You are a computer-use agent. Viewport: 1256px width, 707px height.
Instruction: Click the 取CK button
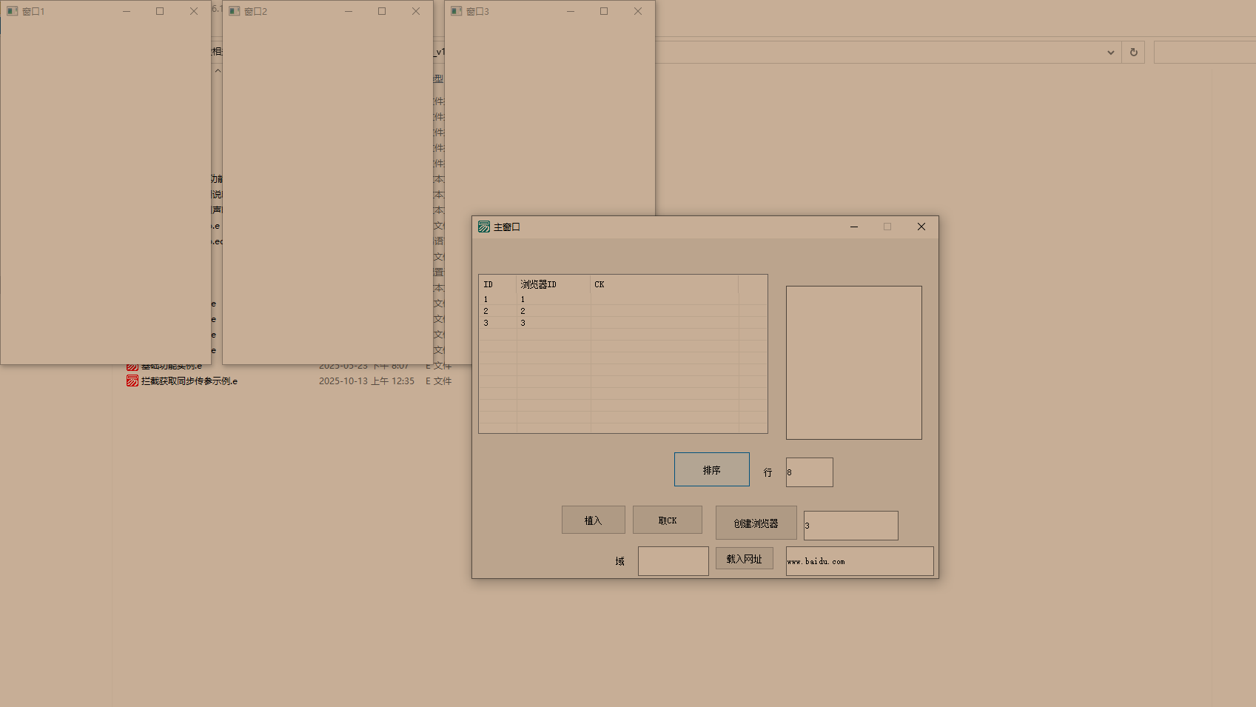click(667, 520)
